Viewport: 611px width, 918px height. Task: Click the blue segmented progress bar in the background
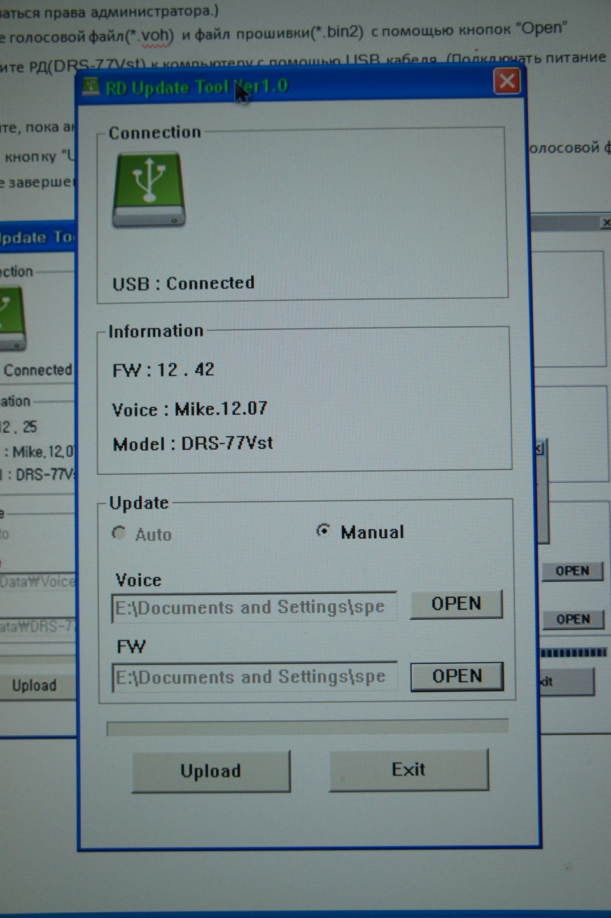(573, 653)
